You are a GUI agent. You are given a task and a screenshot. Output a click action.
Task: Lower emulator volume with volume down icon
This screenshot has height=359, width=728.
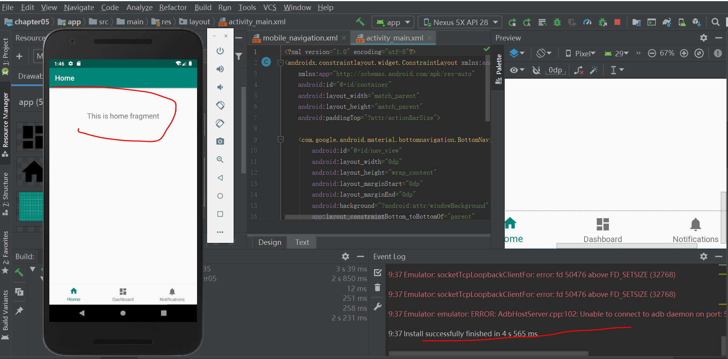click(220, 87)
